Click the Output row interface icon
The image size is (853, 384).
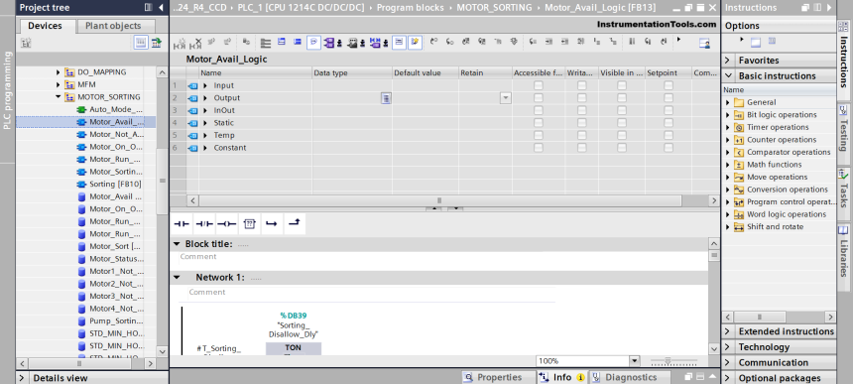192,98
